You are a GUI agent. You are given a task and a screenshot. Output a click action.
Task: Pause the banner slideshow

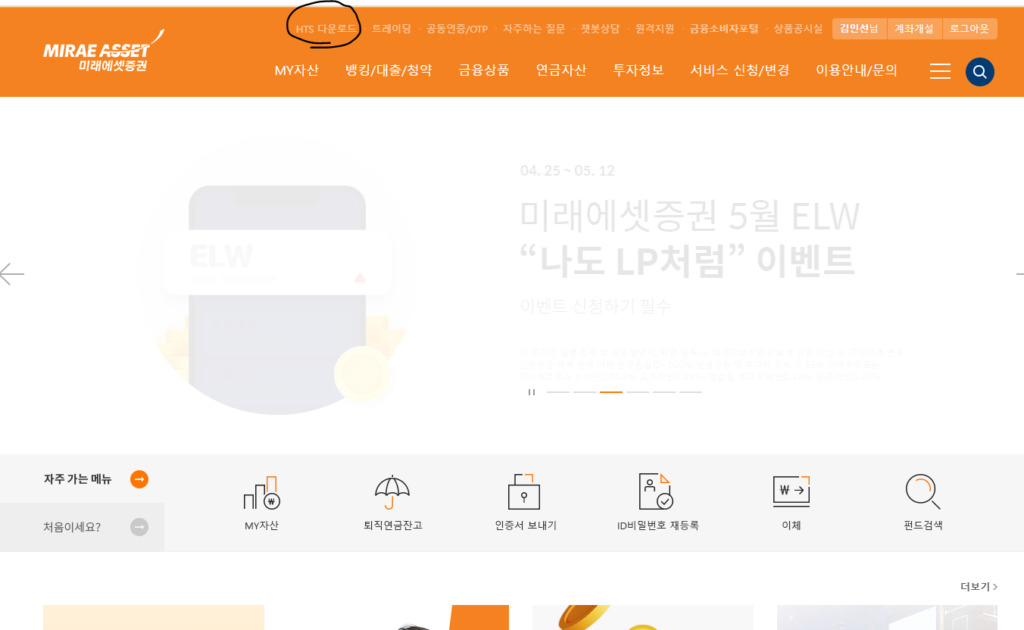pos(532,392)
